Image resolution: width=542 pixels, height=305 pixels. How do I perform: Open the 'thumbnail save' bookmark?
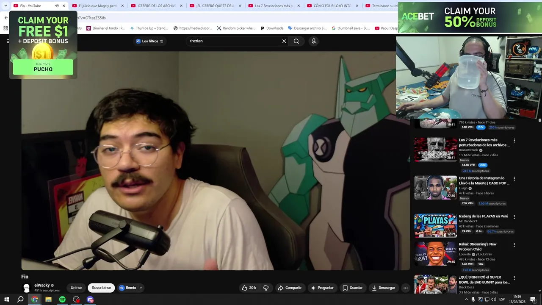click(x=351, y=28)
